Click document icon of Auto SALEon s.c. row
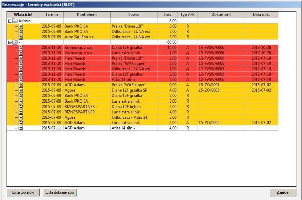Viewport: 302px width, 200px height. click(x=21, y=37)
